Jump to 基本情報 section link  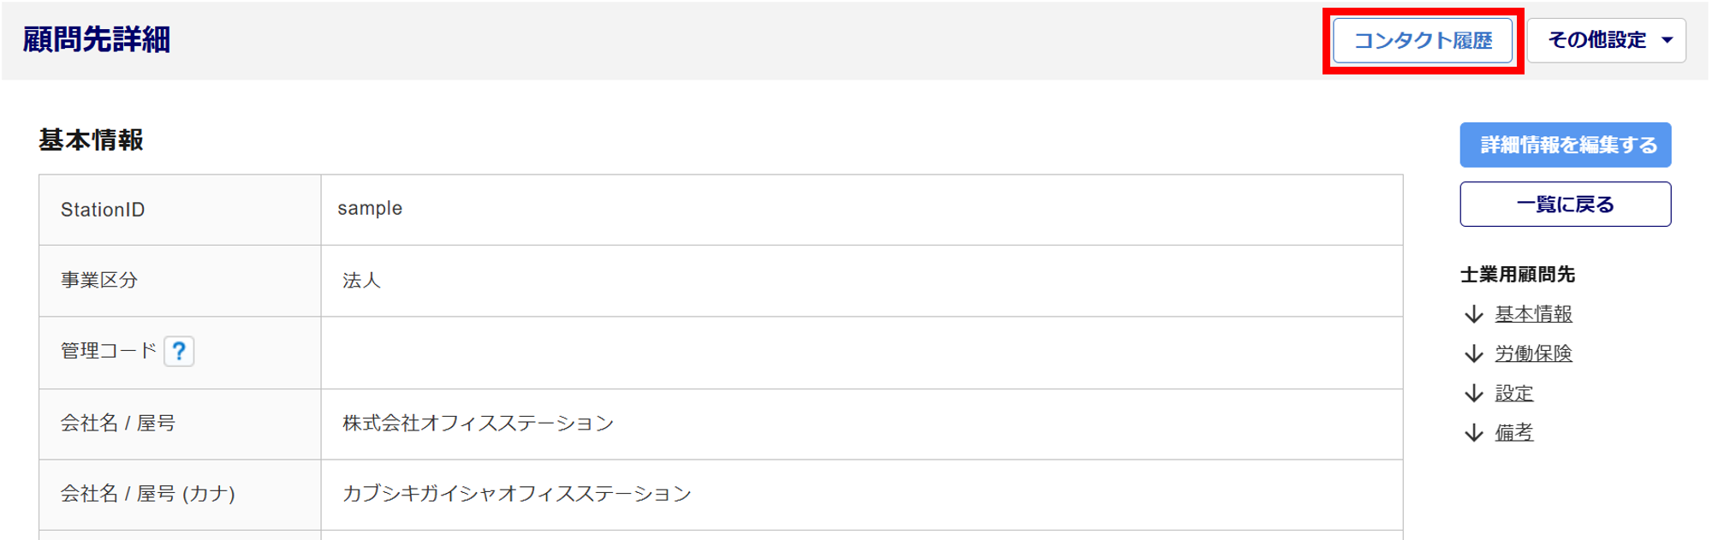[x=1533, y=315]
